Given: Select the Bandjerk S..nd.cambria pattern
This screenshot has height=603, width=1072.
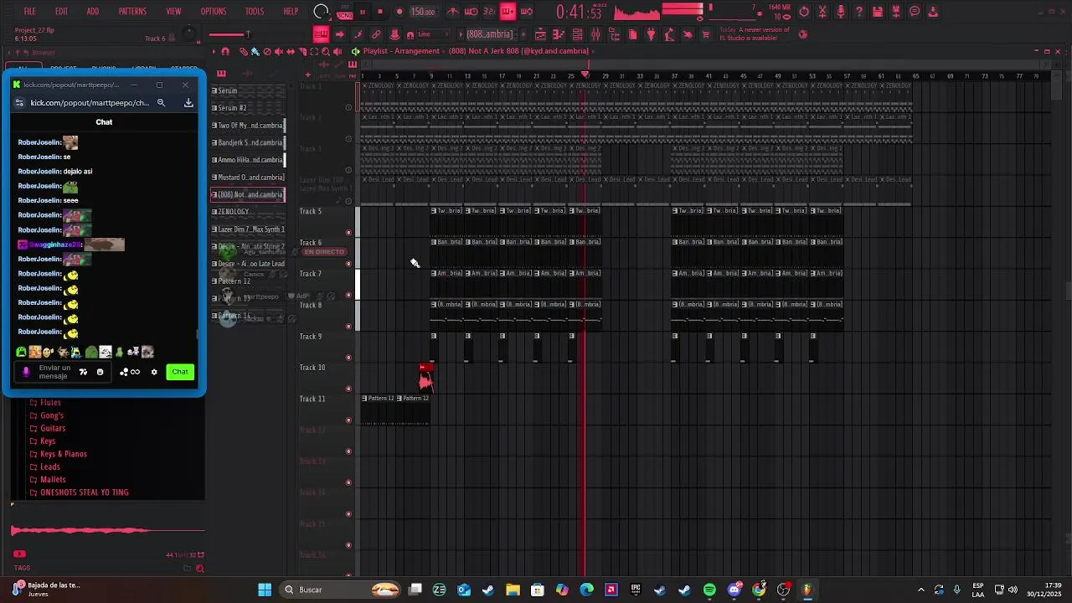Looking at the screenshot, I should (248, 142).
